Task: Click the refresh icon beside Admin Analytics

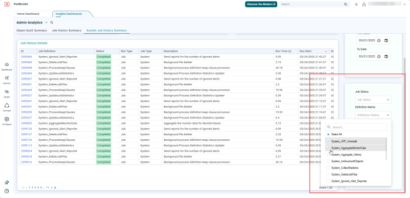Action: coord(52,22)
